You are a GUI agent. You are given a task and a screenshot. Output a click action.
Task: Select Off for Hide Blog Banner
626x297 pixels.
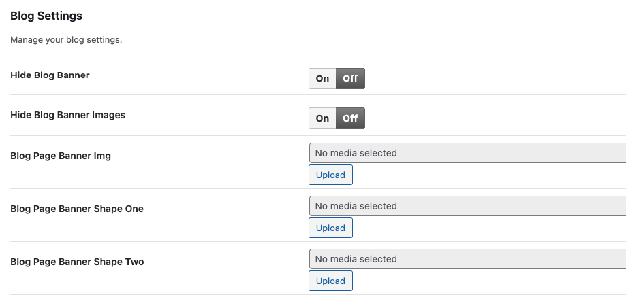tap(350, 79)
